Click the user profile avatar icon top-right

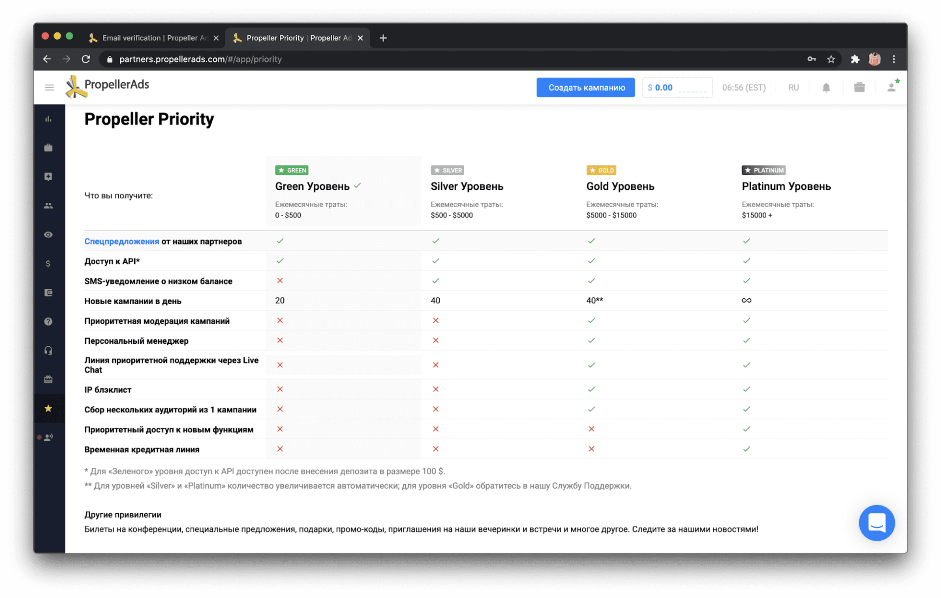pos(891,88)
